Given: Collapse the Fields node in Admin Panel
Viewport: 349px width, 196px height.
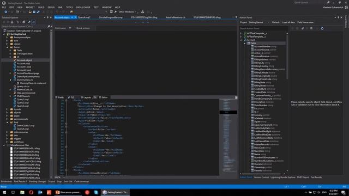Looking at the screenshot, I should (245, 43).
